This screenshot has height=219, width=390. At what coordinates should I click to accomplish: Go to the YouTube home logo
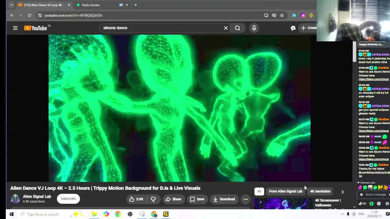(x=35, y=28)
